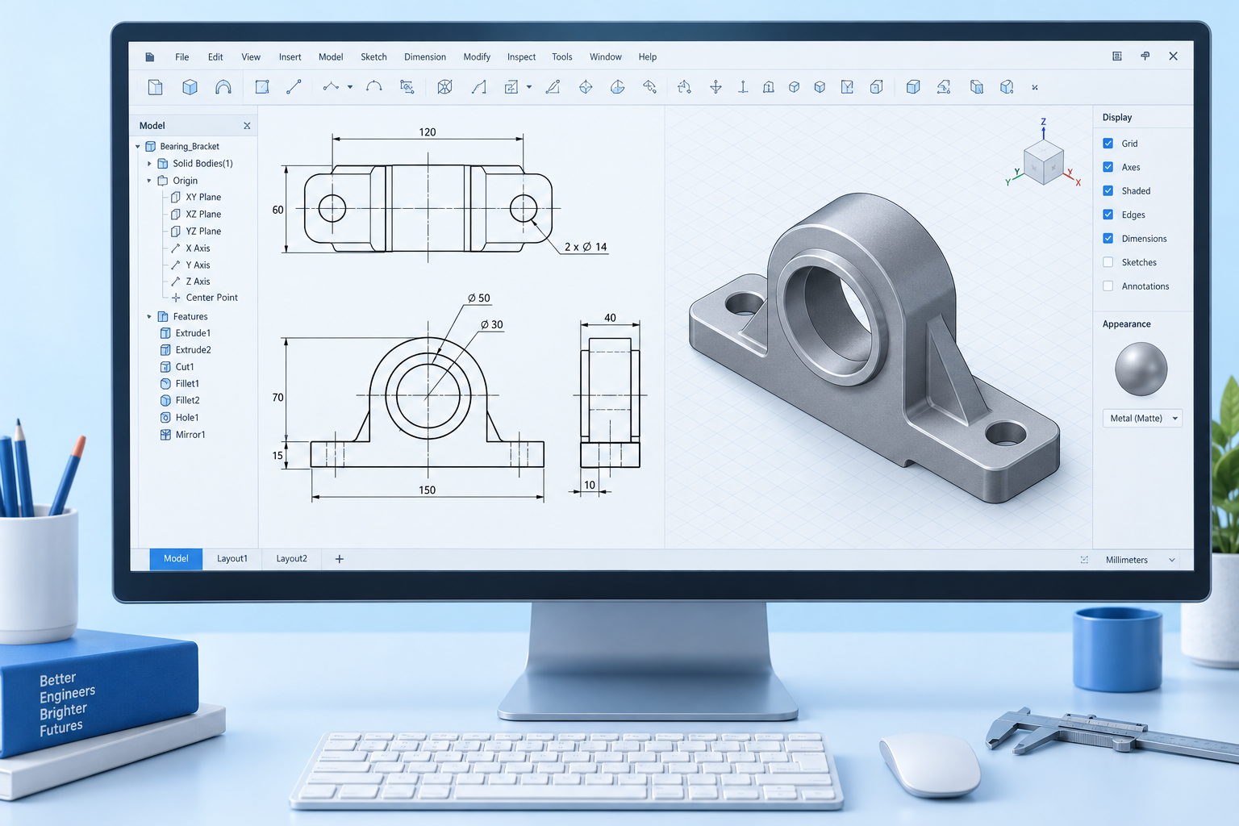Click the small icon left of Millimeters
The width and height of the screenshot is (1239, 826).
coord(1084,560)
